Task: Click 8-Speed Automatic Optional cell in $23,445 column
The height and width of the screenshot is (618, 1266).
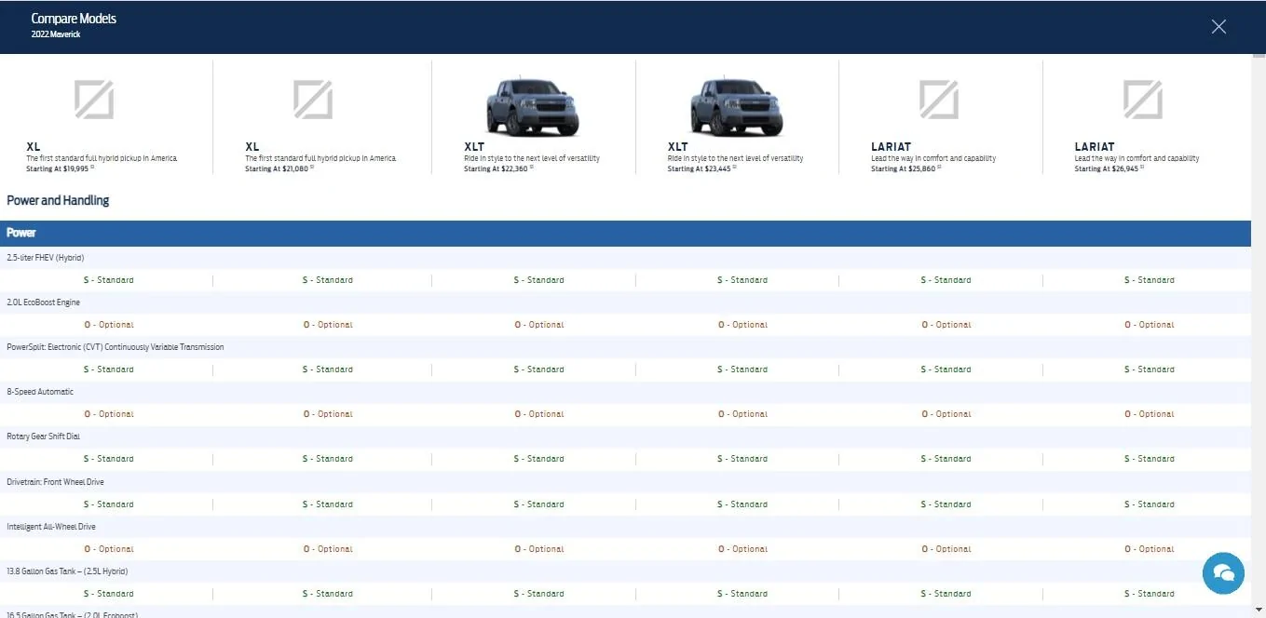Action: pyautogui.click(x=743, y=414)
